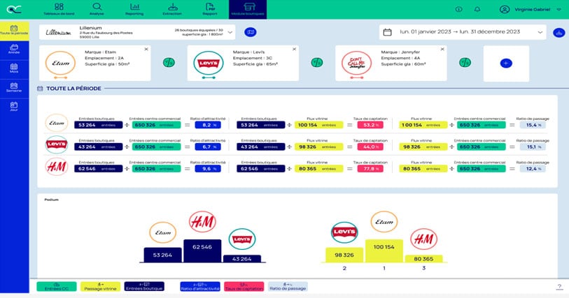Toggle the Entrées CC legend filter
Screen dimensions: 569x298
point(57,286)
